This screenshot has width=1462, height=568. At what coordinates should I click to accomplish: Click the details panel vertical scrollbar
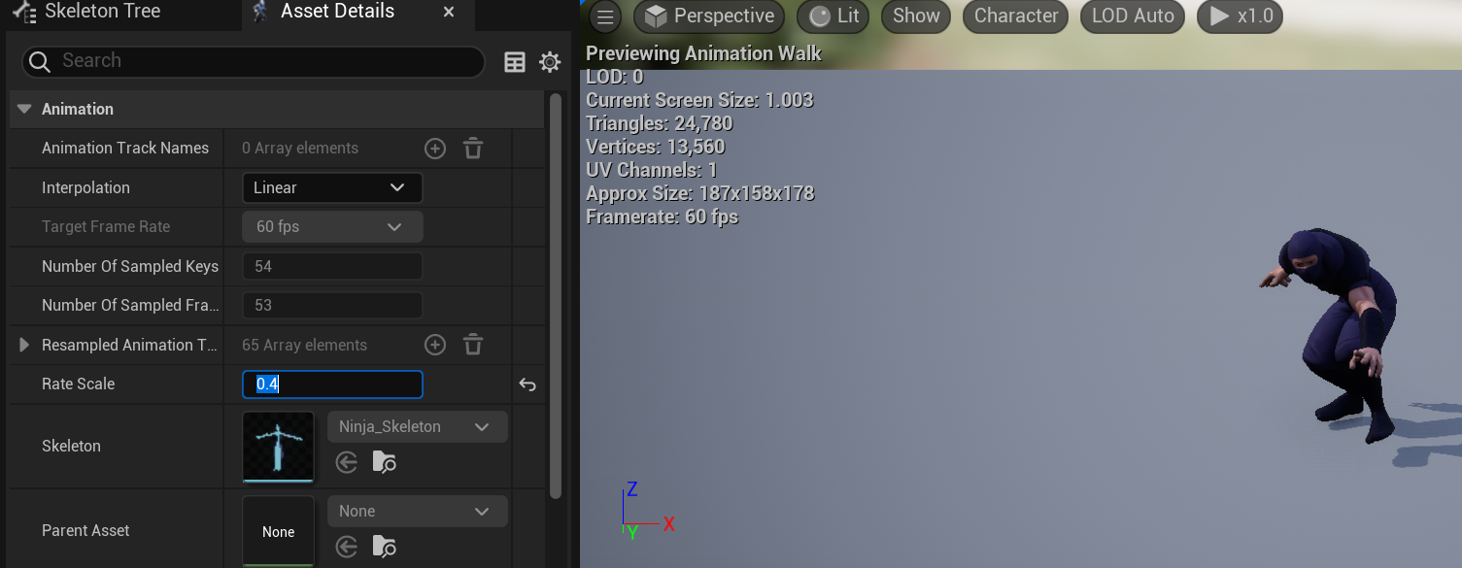[556, 295]
